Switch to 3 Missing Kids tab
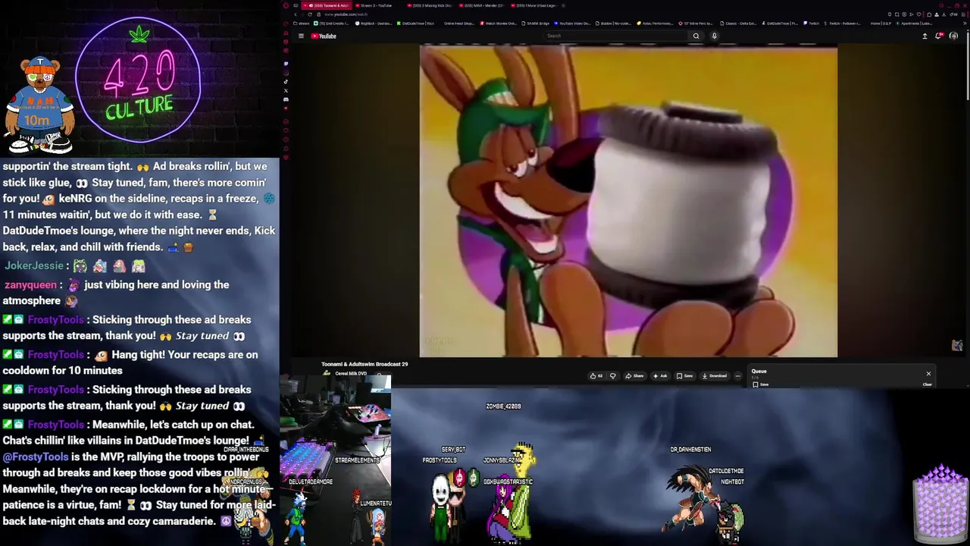Image resolution: width=970 pixels, height=546 pixels. click(x=430, y=5)
